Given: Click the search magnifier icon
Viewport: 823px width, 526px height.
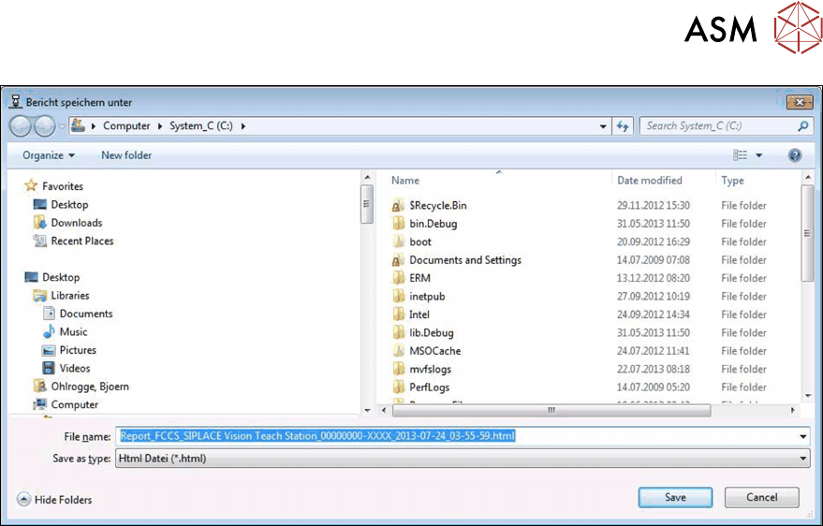Looking at the screenshot, I should (x=803, y=125).
